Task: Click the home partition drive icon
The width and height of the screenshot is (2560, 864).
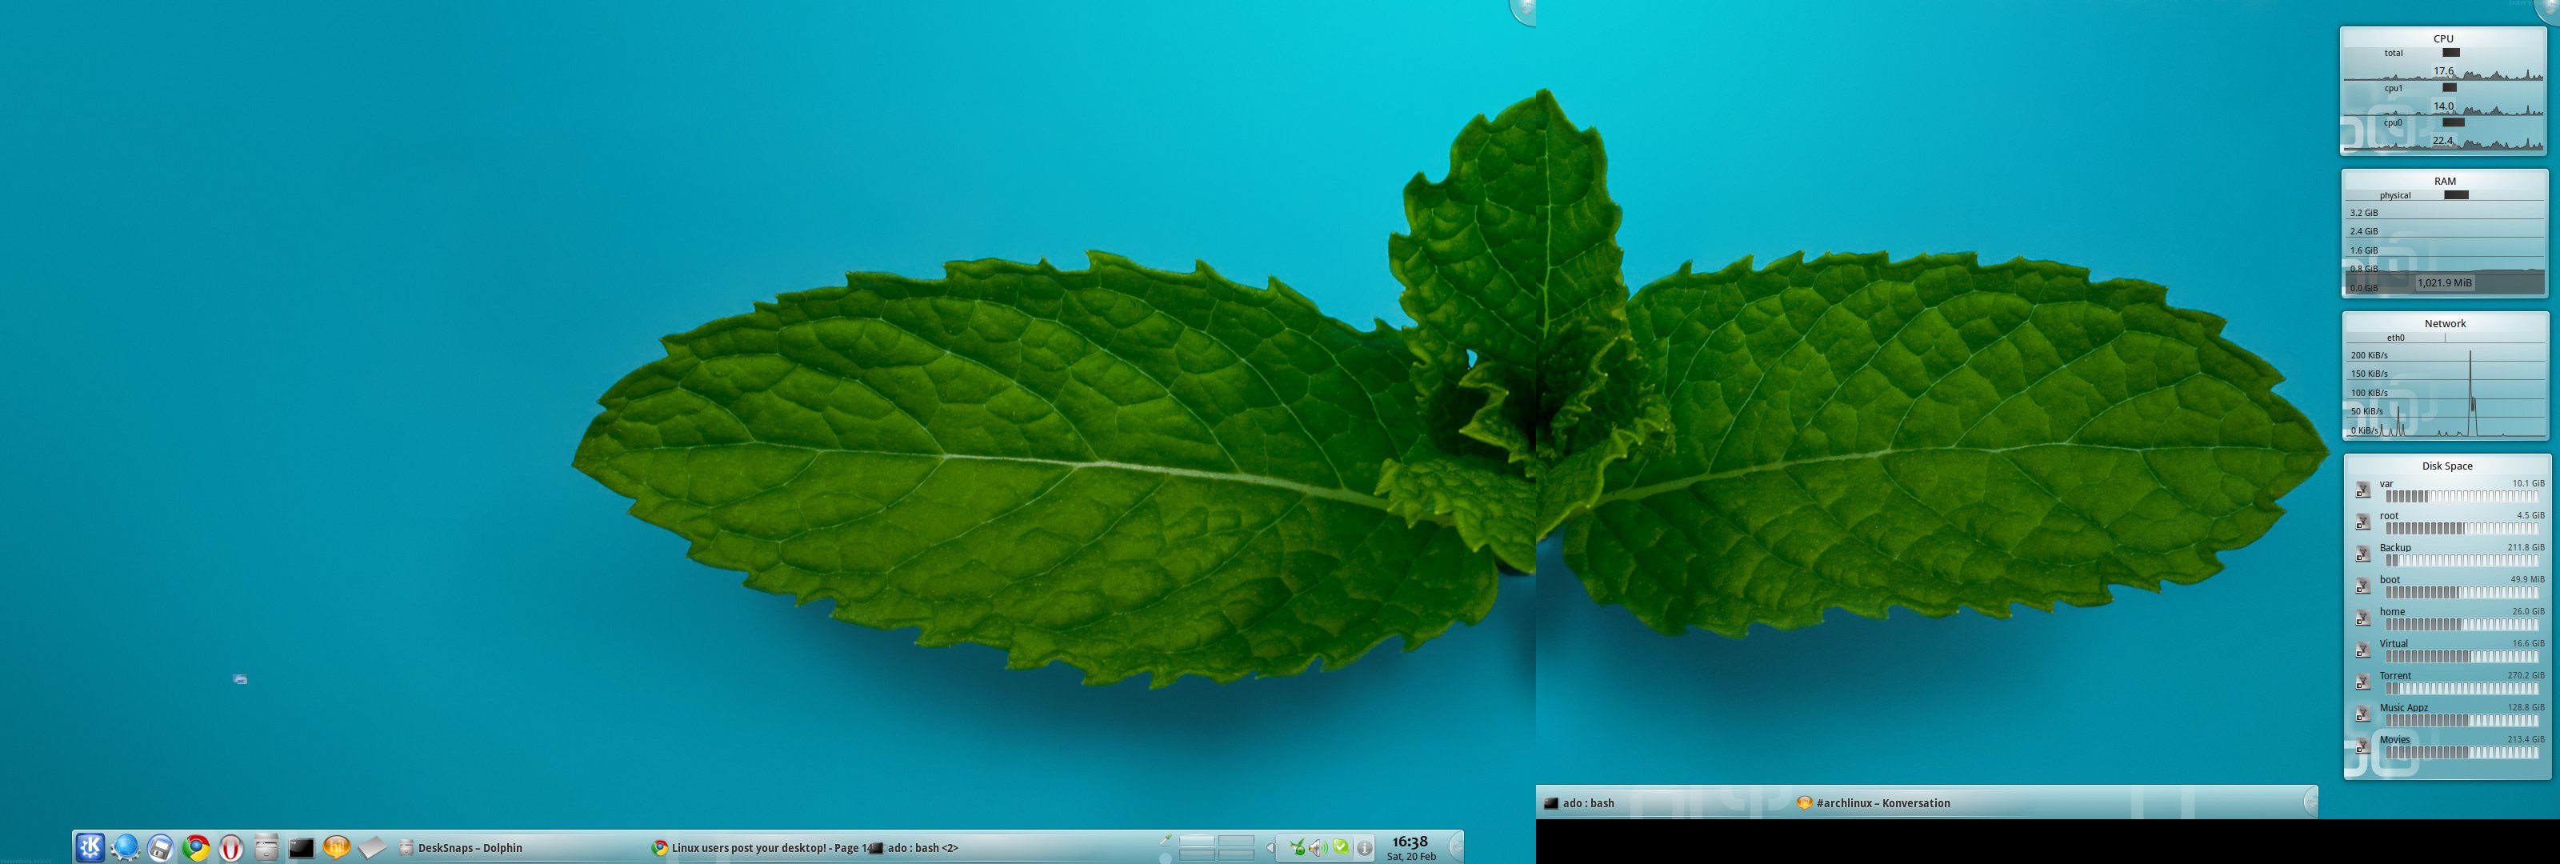Action: coord(2363,618)
